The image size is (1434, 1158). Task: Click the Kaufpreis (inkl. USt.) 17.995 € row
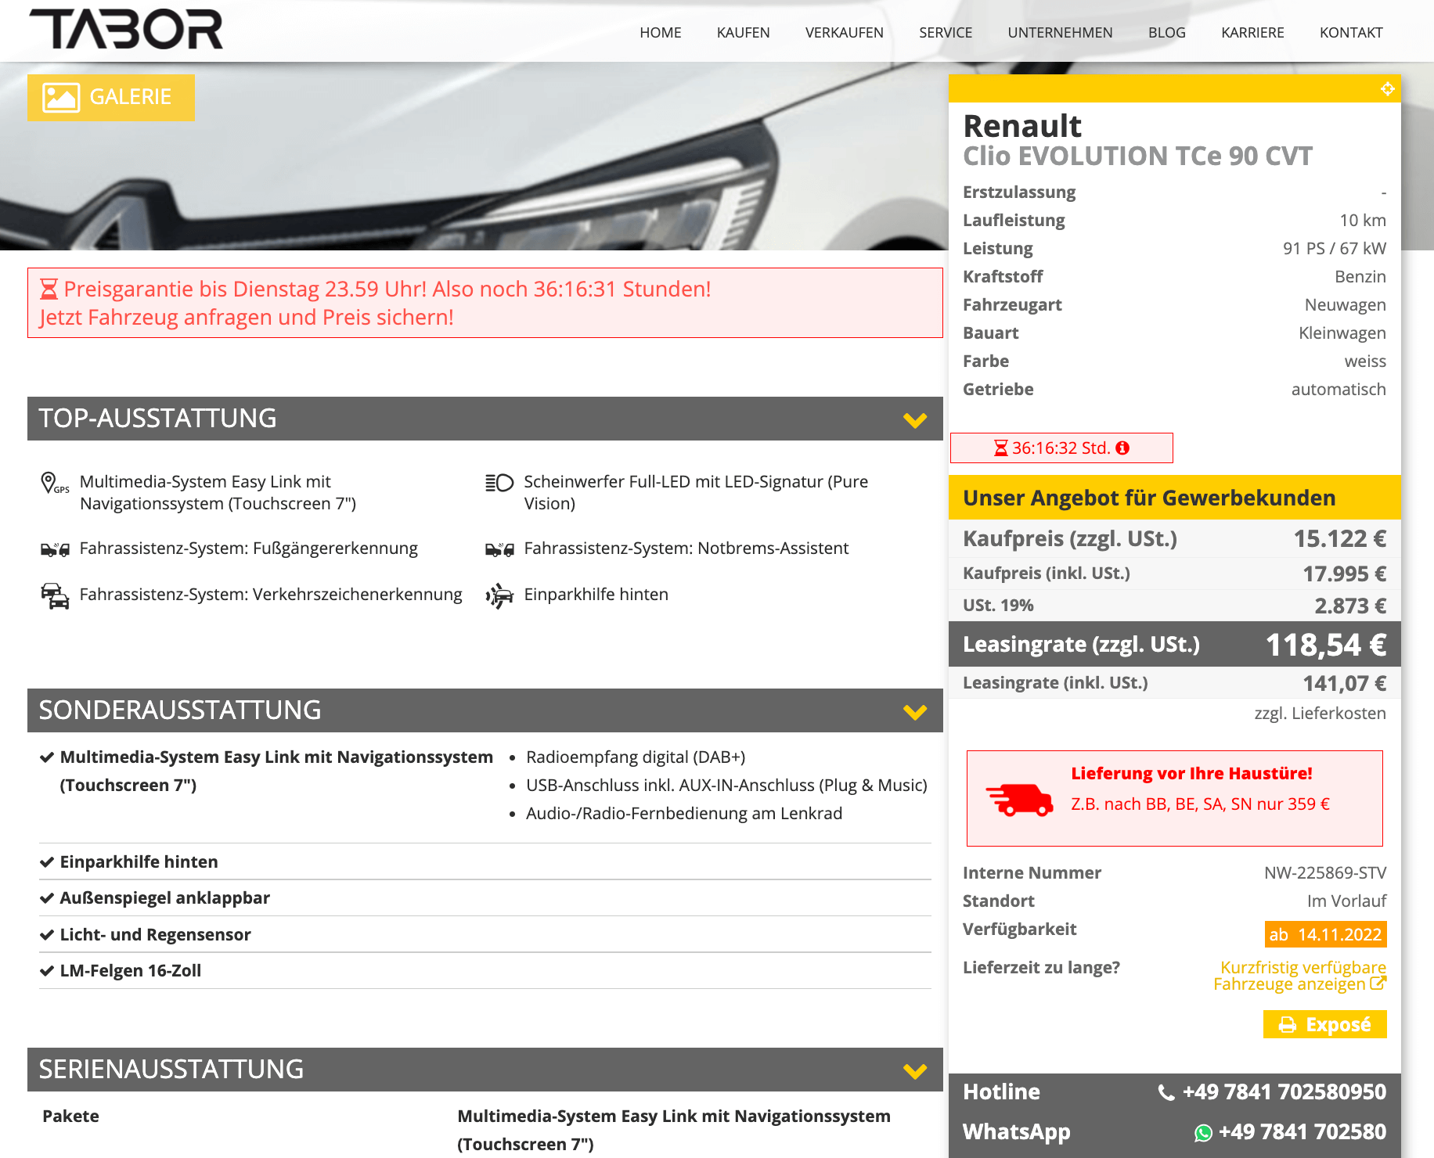[x=1175, y=574]
